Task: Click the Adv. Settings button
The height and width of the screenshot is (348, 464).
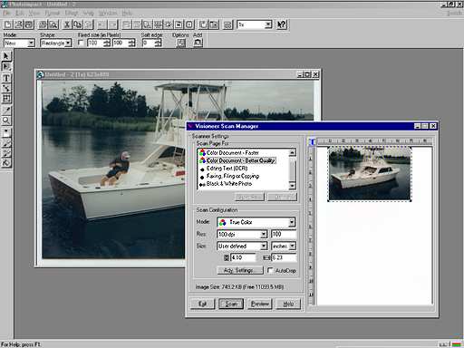Action: coord(240,270)
